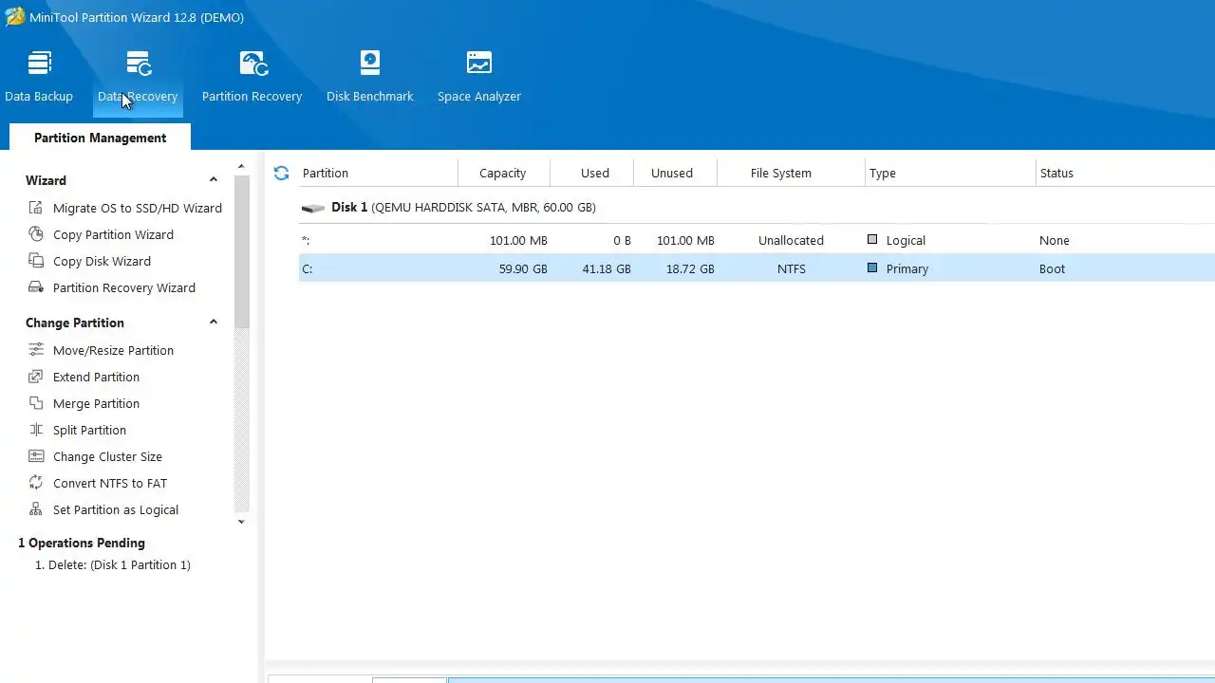Click the Change Cluster Size icon
This screenshot has height=683, width=1215.
pos(36,456)
